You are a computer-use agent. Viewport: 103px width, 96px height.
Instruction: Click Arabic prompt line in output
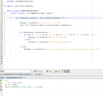[x=14, y=82]
